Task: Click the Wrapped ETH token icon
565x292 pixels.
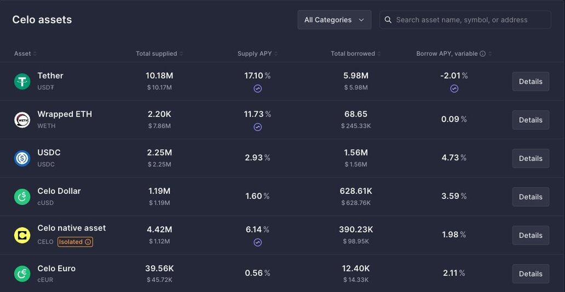Action: coord(22,120)
